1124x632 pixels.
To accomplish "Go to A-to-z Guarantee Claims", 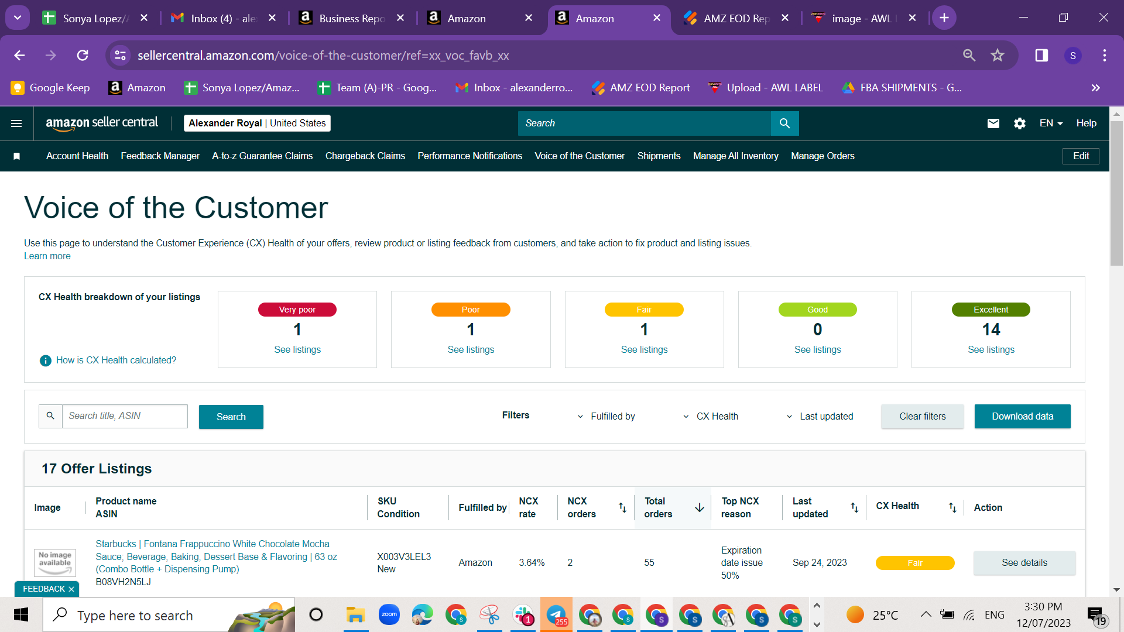I will tap(262, 156).
